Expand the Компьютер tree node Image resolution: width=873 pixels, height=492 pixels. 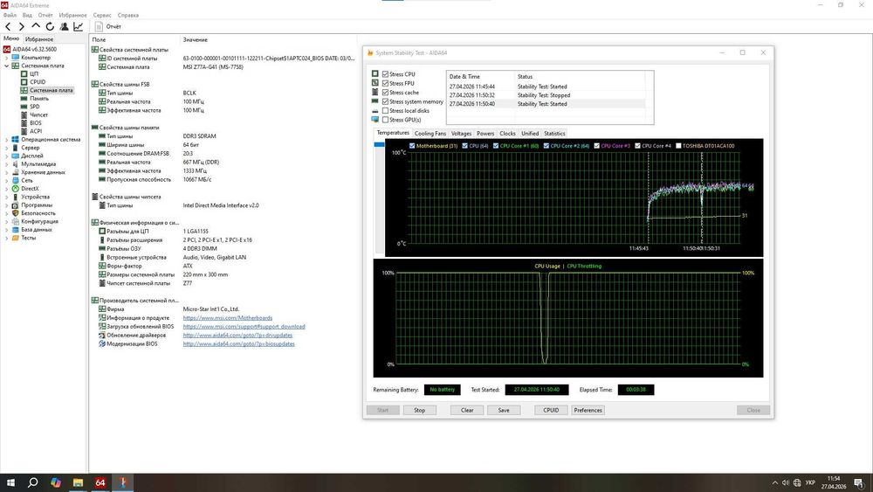pos(7,58)
